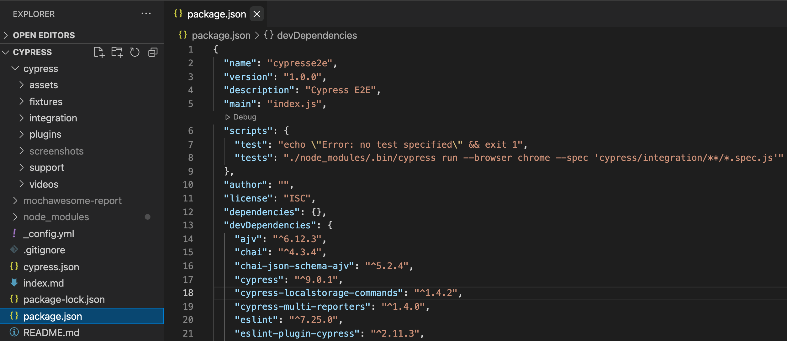
Task: Click the New File icon in explorer
Action: [99, 52]
